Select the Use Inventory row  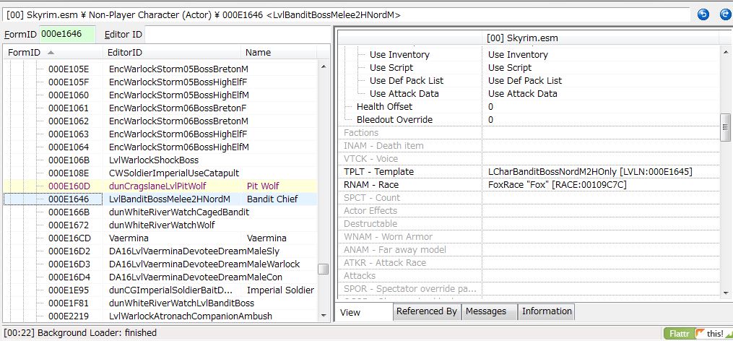pyautogui.click(x=528, y=55)
